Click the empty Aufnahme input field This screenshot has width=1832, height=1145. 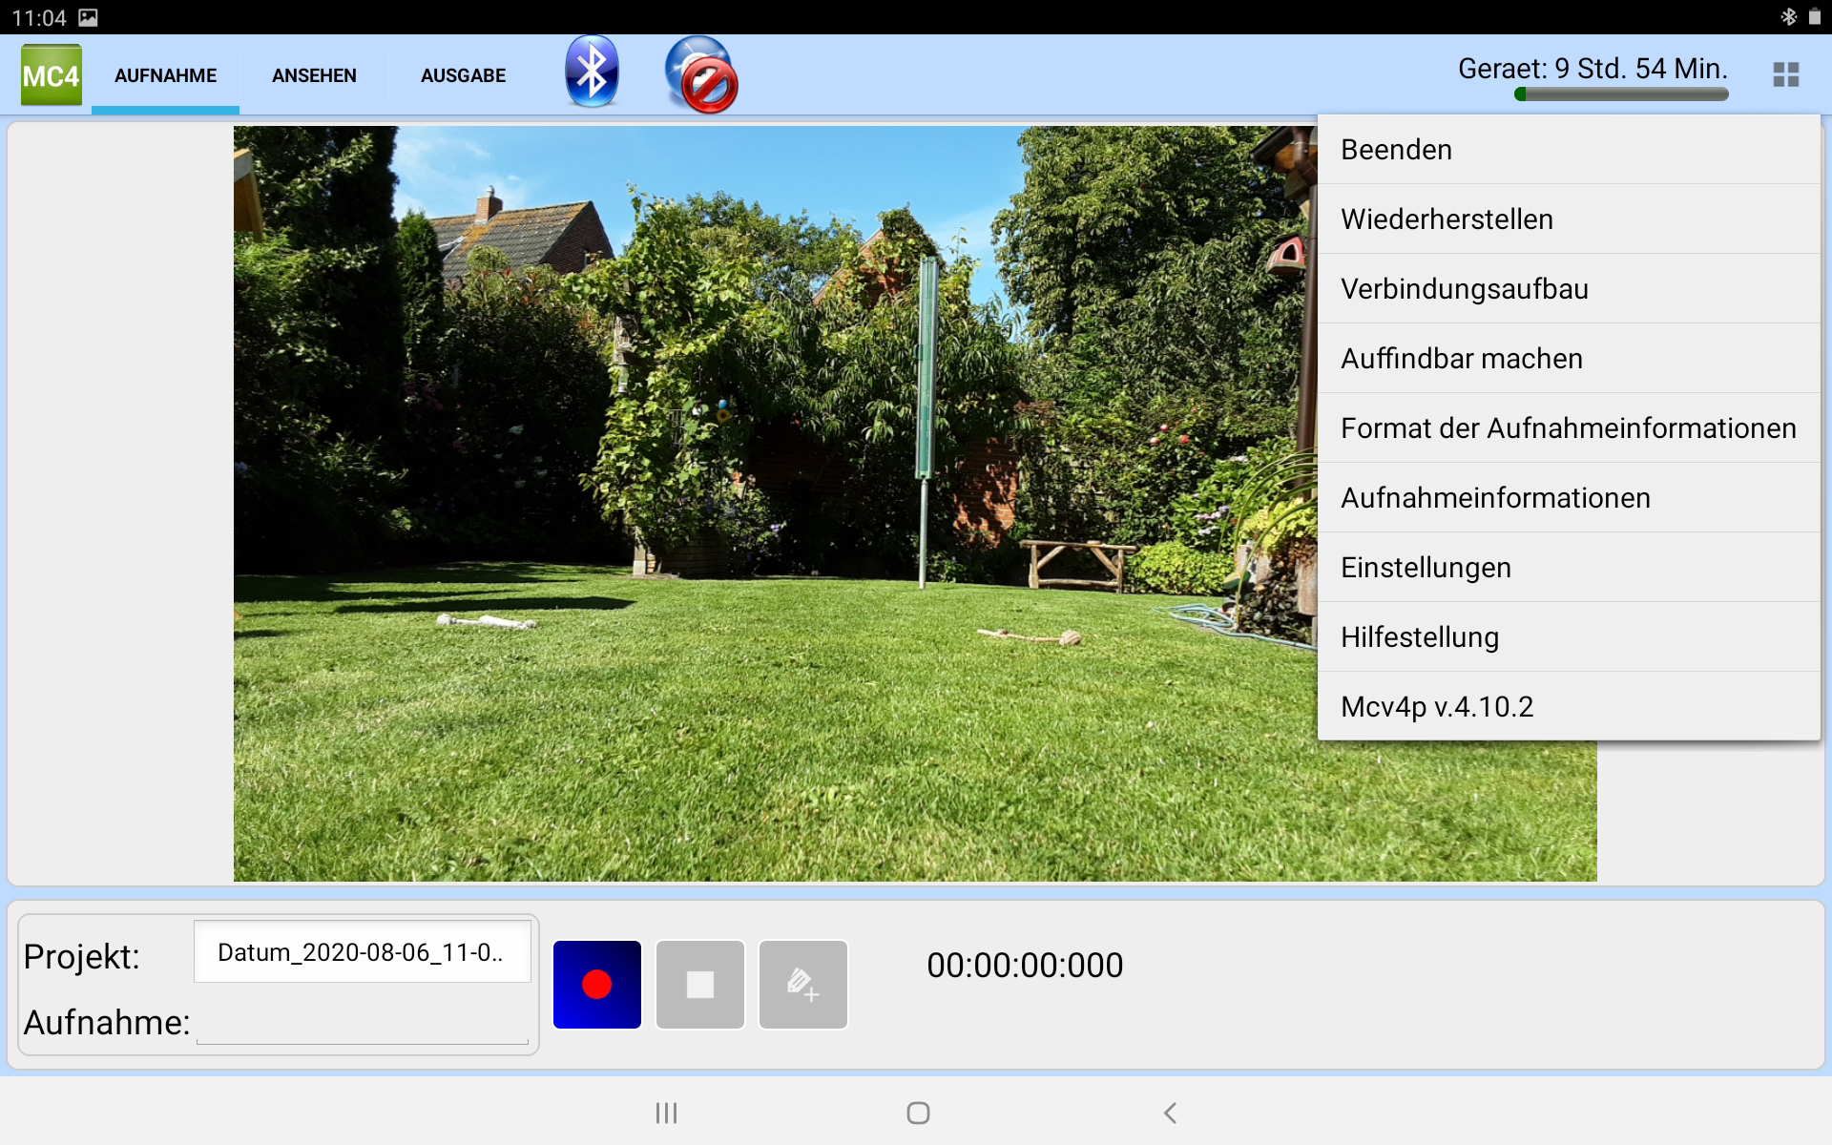coord(363,1023)
